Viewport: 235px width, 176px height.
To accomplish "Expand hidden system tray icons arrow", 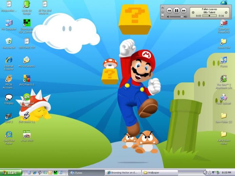I will point(205,172).
